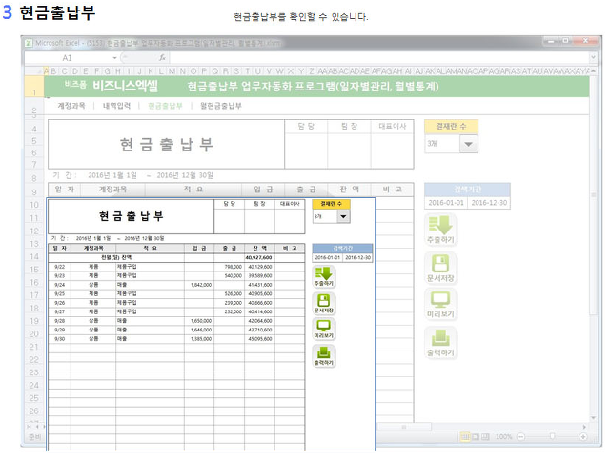Click the formula bar input area
This screenshot has width=610, height=461.
[x=379, y=58]
